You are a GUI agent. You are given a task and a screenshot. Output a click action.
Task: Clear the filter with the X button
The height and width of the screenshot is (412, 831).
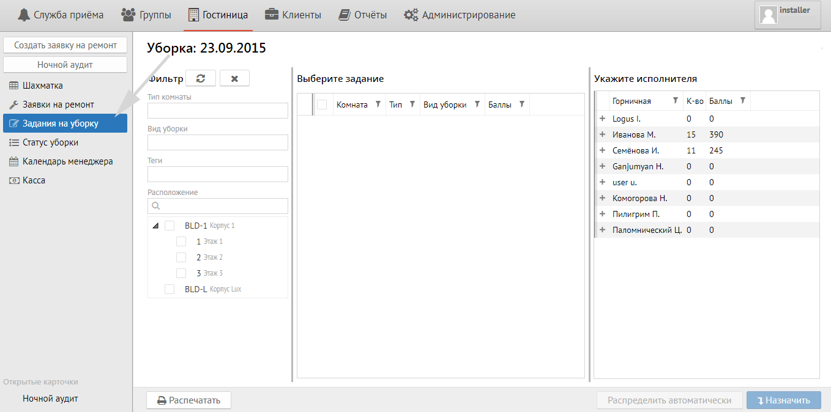click(x=234, y=79)
